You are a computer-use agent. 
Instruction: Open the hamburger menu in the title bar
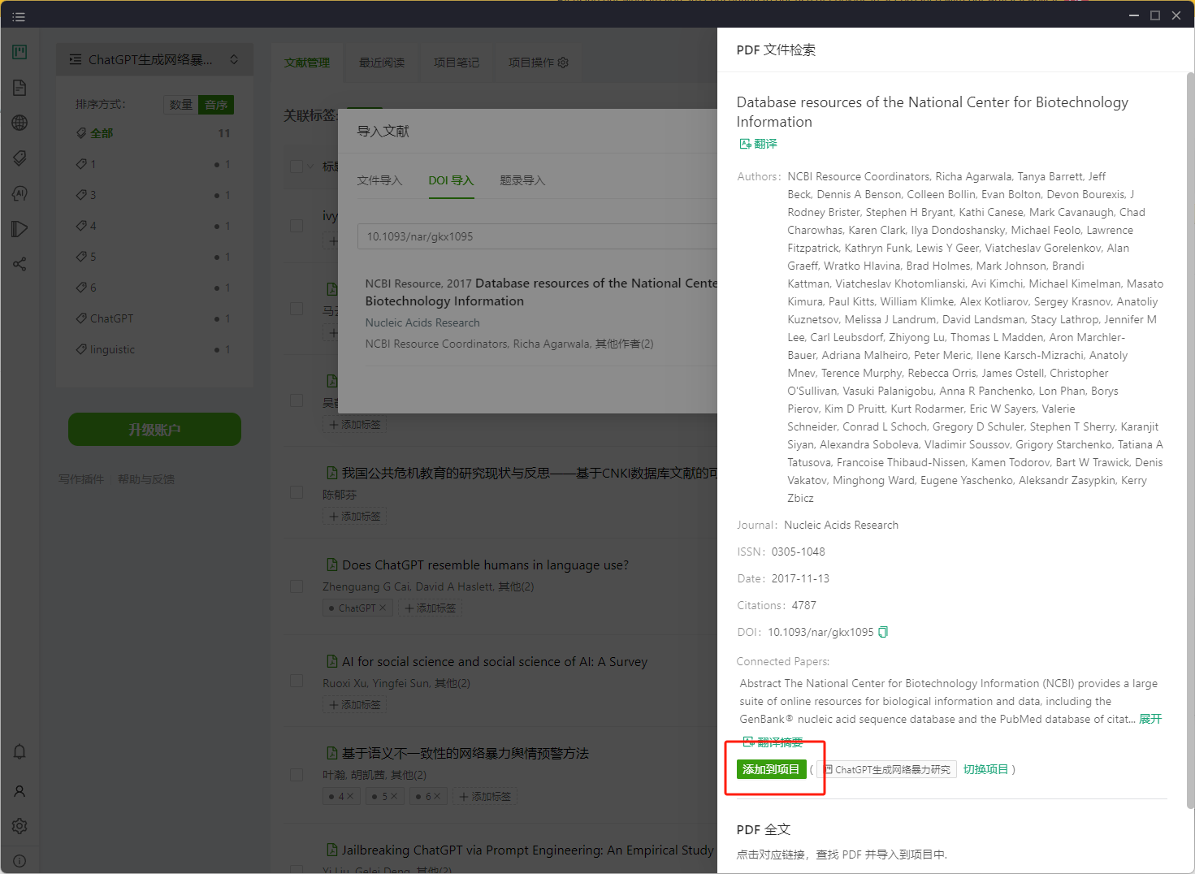click(19, 16)
